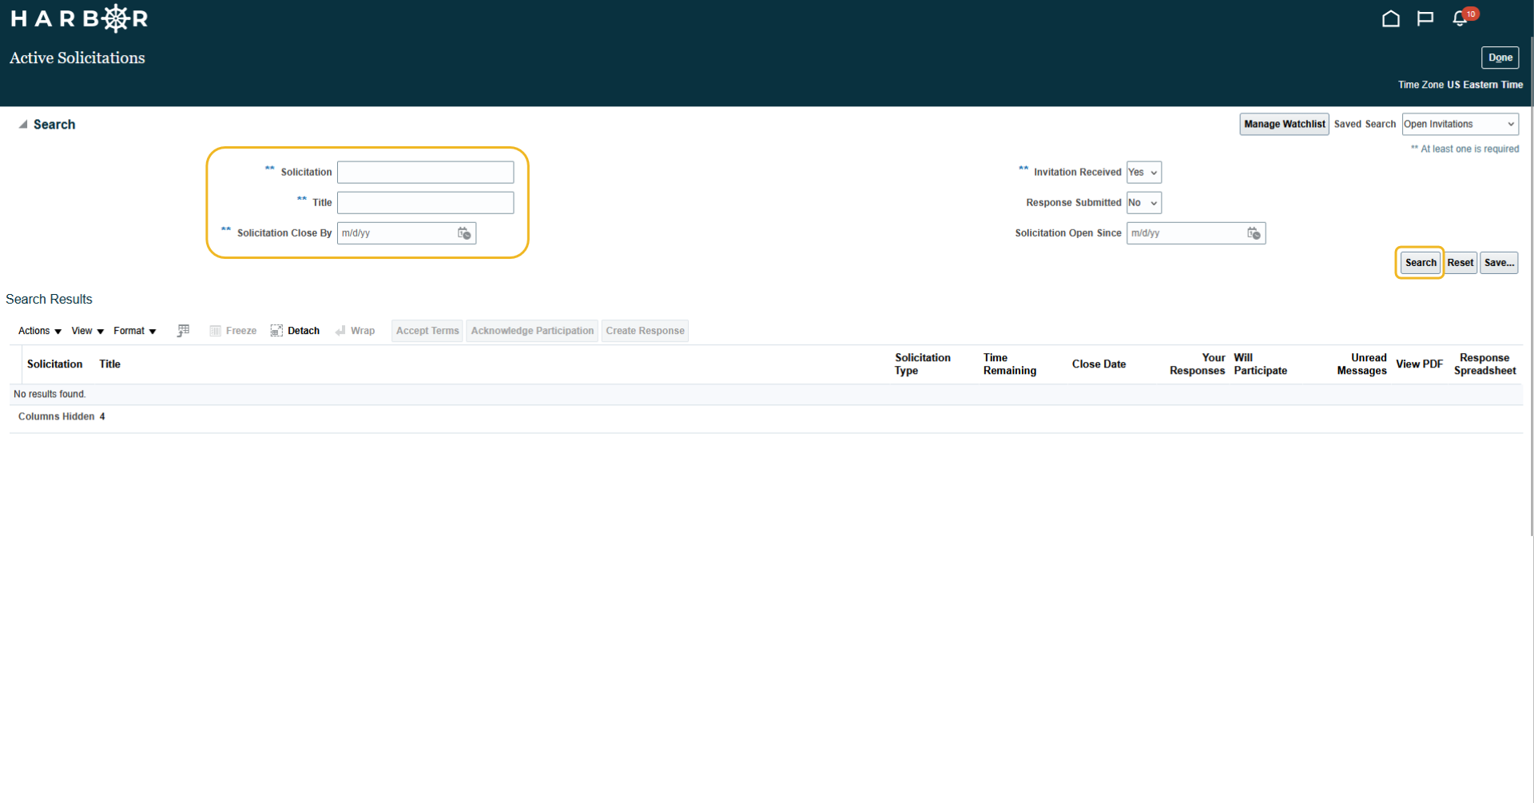Click the Query By Example icon

coord(183,331)
